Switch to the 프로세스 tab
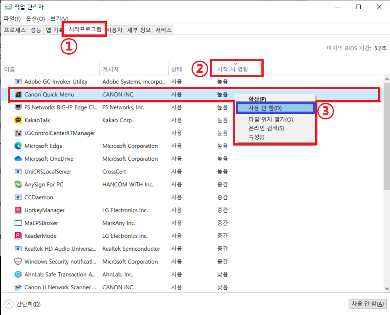This screenshot has width=390, height=315. point(15,30)
